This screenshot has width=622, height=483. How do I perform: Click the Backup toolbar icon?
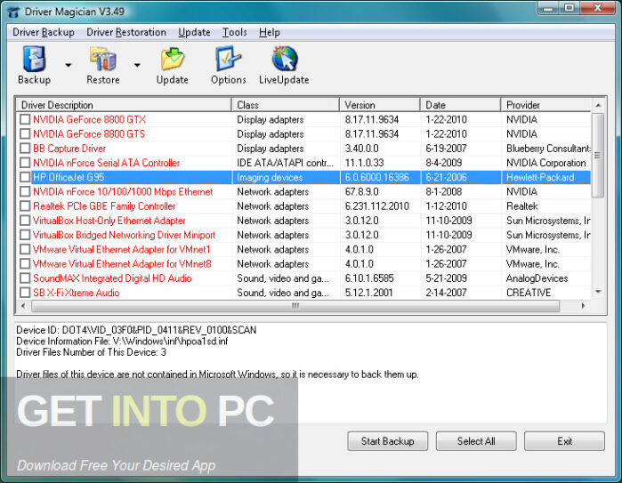[x=34, y=65]
